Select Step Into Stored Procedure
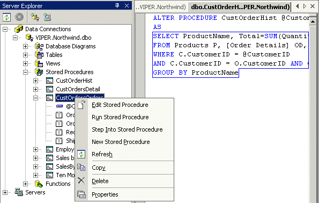 click(x=124, y=129)
